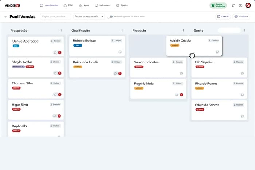This screenshot has height=170, width=255.
Task: Click the Exportar button
Action: (x=223, y=17)
